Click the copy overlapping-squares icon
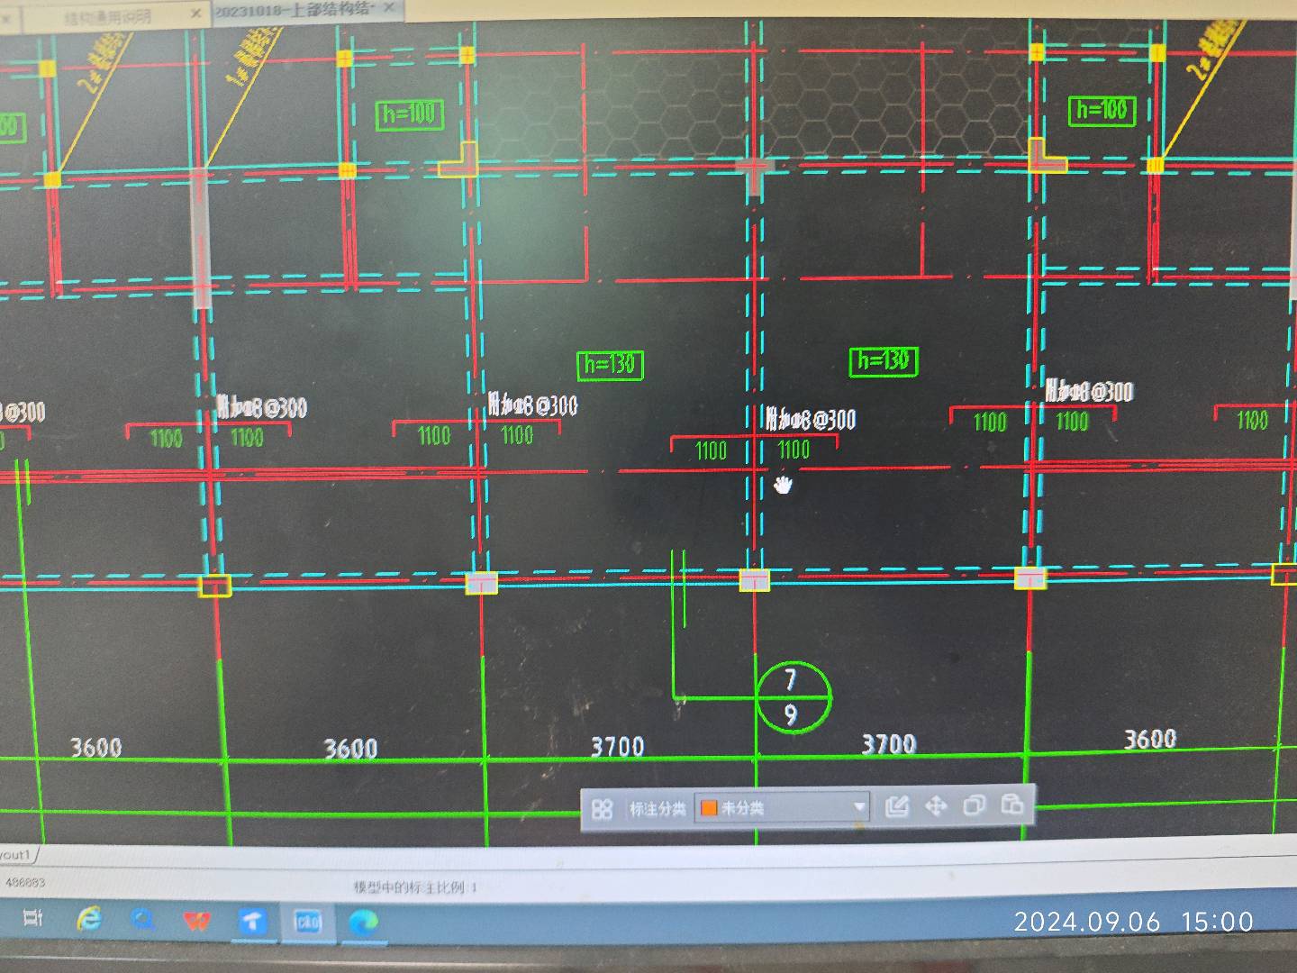This screenshot has height=973, width=1297. (x=974, y=804)
